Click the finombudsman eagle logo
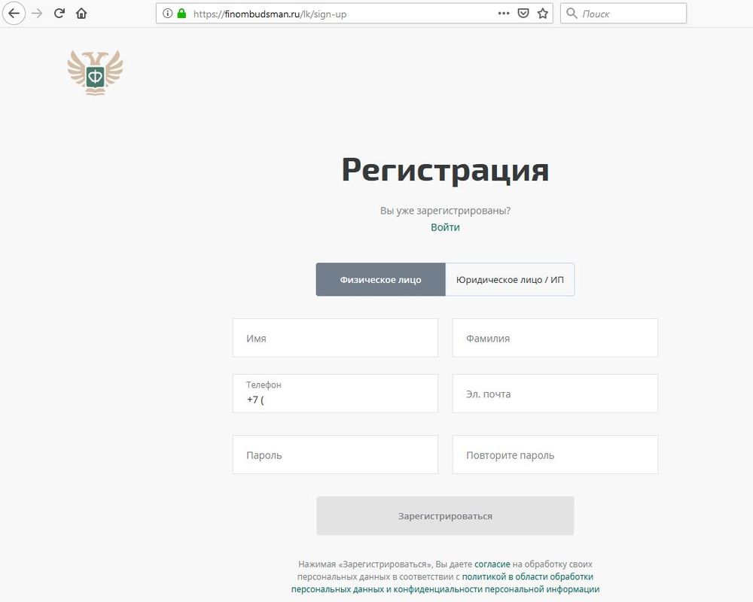 [x=95, y=72]
